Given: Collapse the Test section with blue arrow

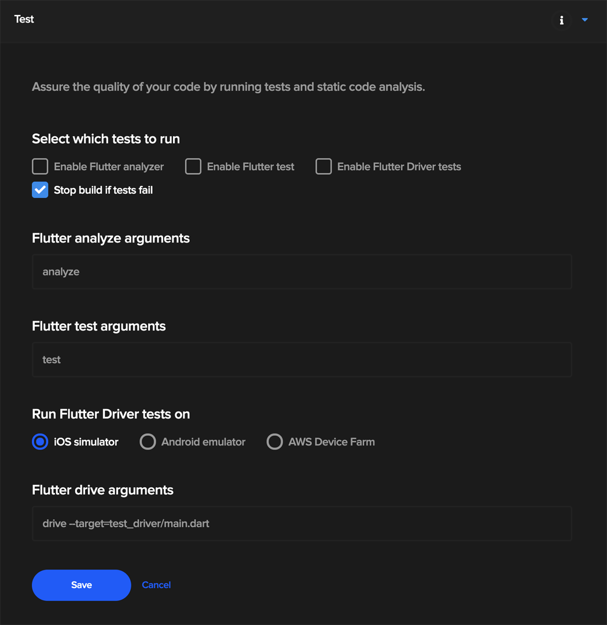Looking at the screenshot, I should pyautogui.click(x=584, y=20).
